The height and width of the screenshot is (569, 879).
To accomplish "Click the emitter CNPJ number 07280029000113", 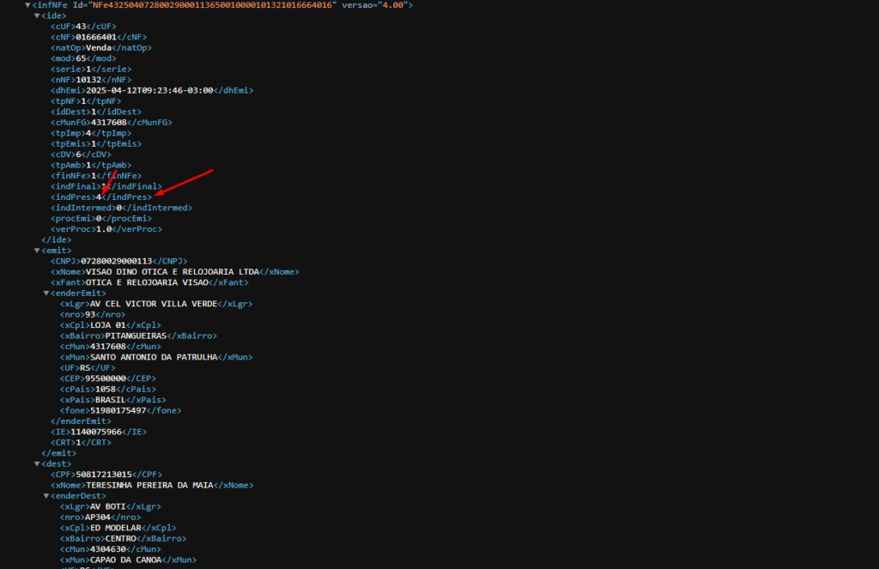I will (115, 261).
